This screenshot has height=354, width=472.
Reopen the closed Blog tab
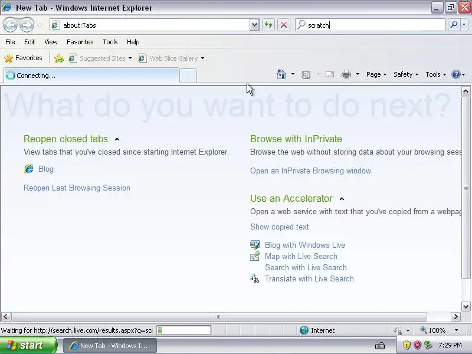(x=46, y=169)
